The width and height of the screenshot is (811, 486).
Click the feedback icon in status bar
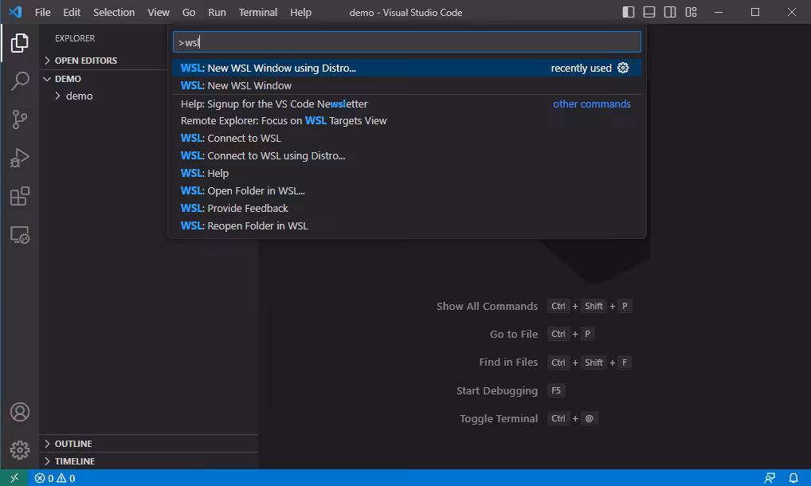point(770,478)
